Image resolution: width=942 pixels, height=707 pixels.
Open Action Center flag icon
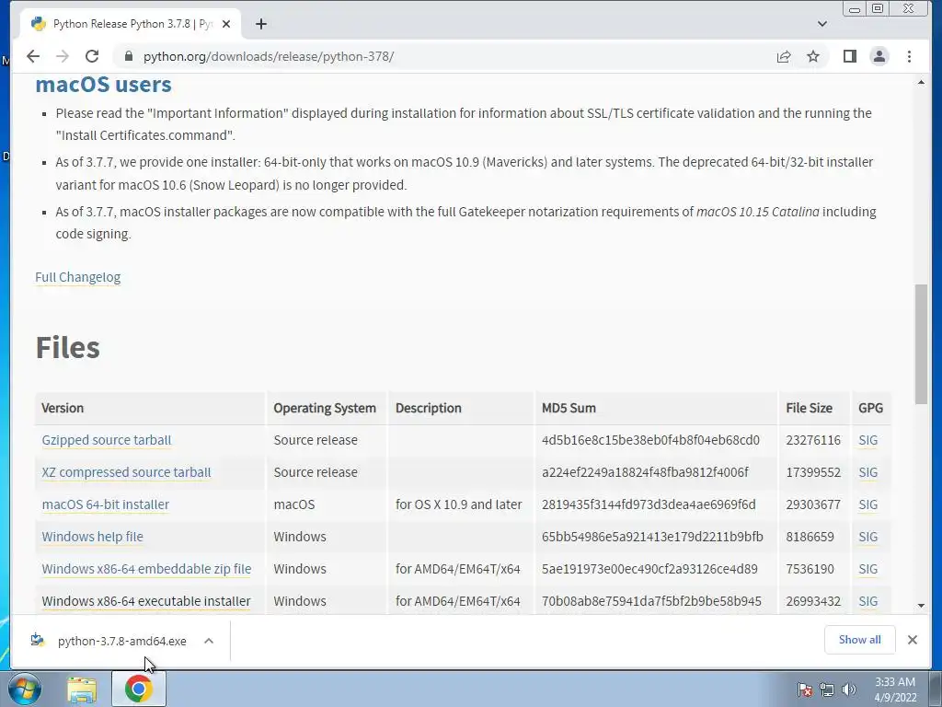coord(804,690)
